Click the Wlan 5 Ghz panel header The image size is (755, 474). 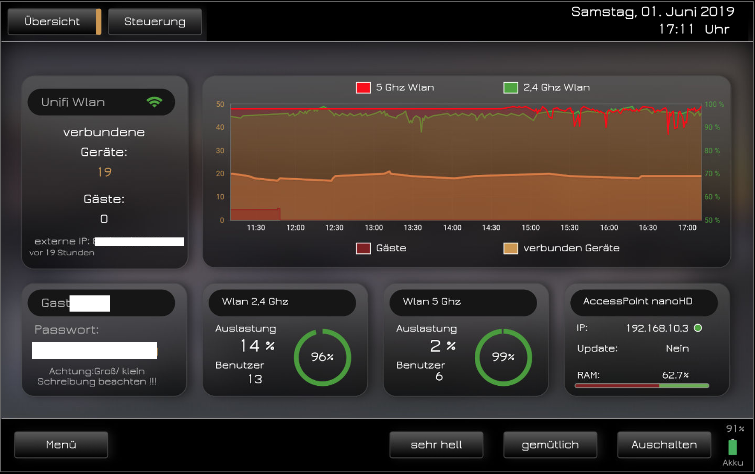(x=463, y=303)
